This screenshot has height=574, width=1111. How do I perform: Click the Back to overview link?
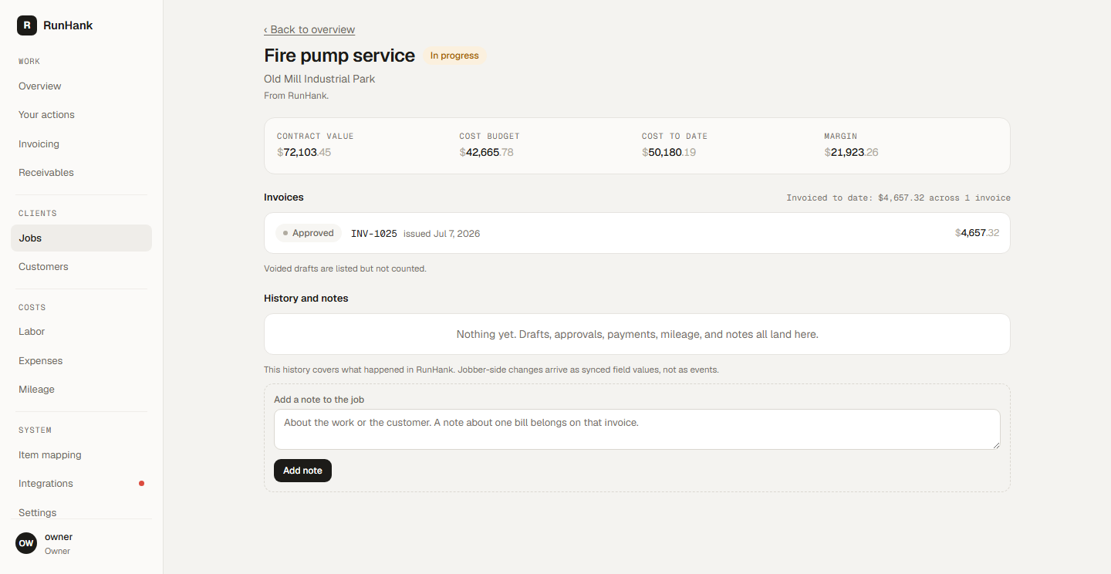309,29
